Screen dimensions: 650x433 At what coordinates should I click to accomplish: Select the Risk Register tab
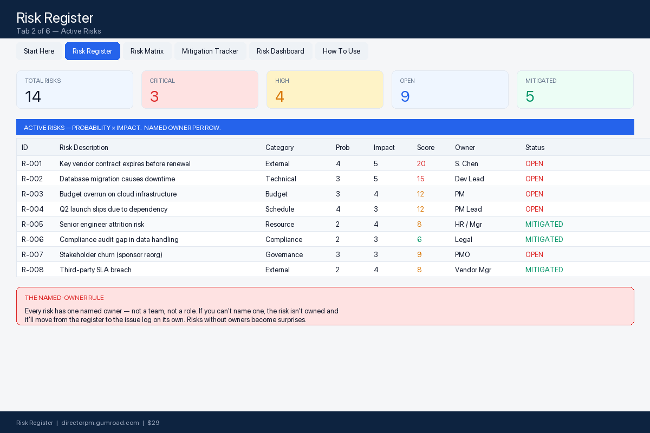(93, 51)
